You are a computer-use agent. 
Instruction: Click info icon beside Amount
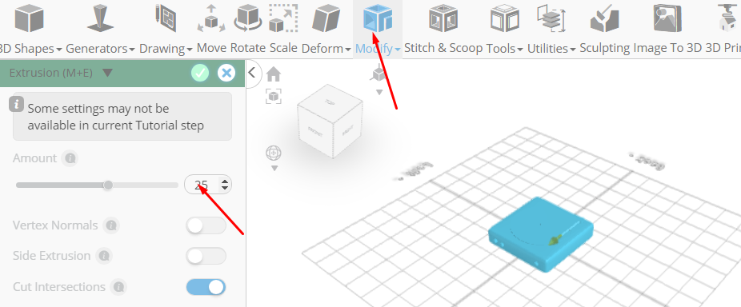(70, 158)
